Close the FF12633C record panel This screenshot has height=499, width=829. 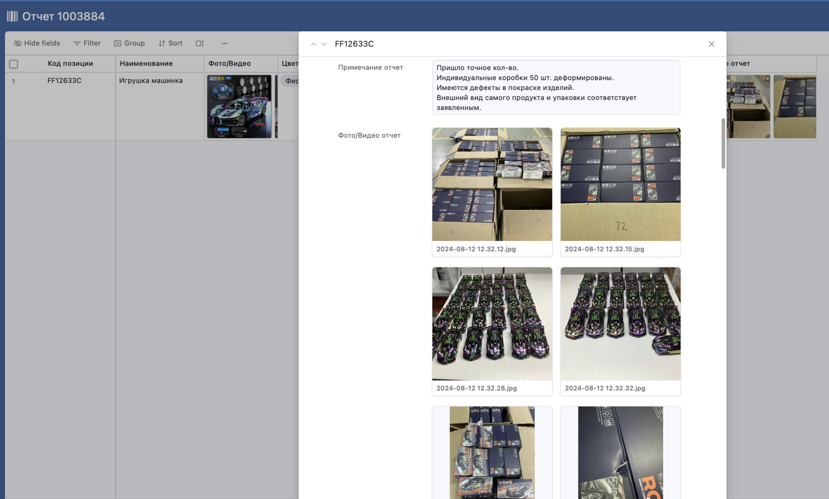(x=712, y=44)
